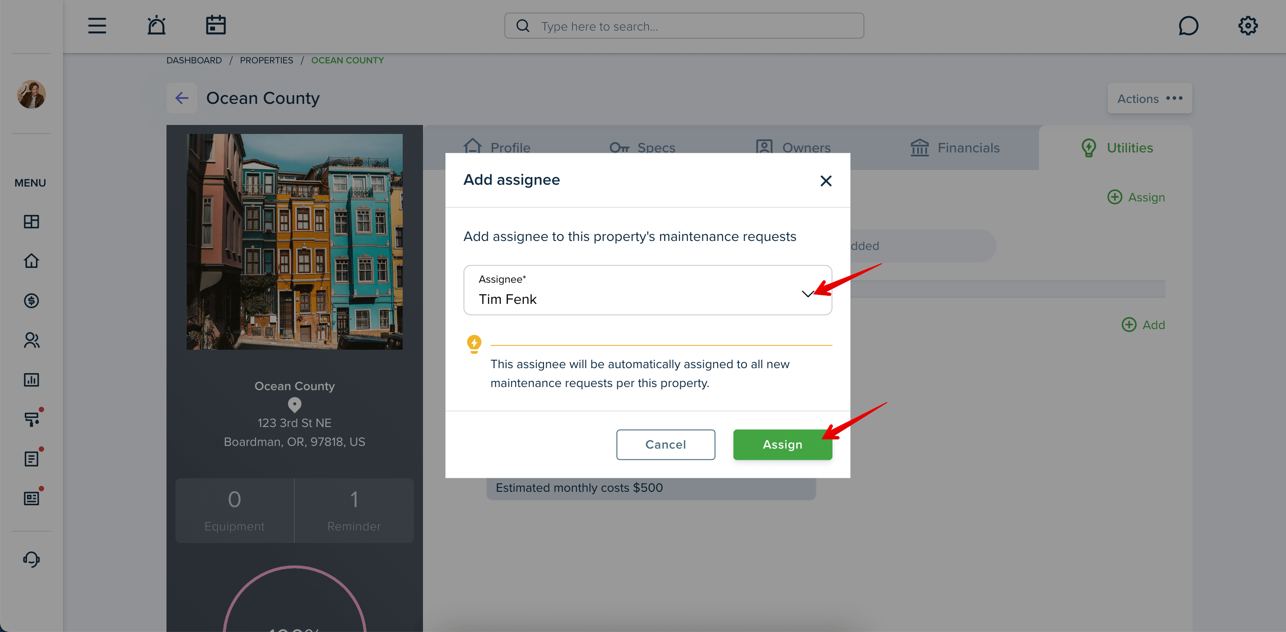Click the DASHBOARD breadcrumb

[x=193, y=60]
